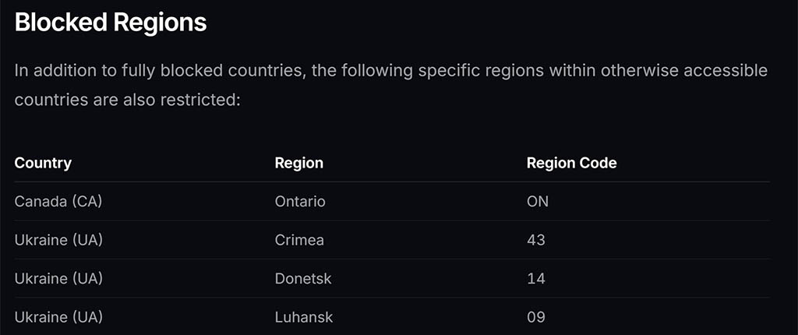Image resolution: width=798 pixels, height=335 pixels.
Task: Click region code 43
Action: coord(536,240)
